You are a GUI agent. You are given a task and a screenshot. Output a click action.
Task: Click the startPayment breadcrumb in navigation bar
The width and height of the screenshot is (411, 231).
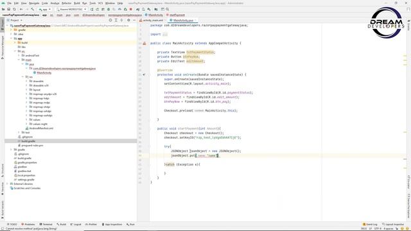coord(175,15)
